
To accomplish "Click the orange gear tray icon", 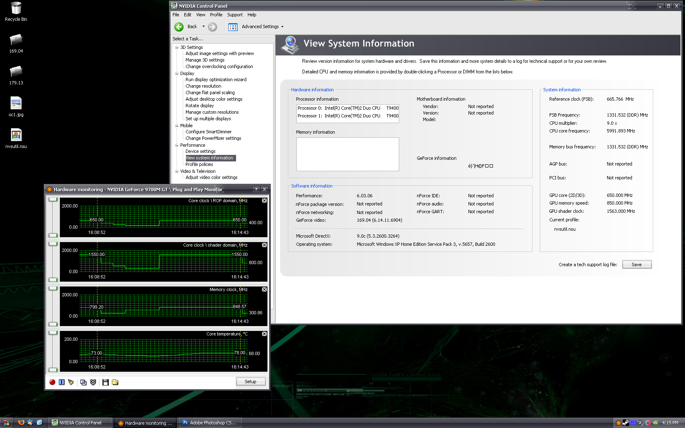I will point(619,423).
